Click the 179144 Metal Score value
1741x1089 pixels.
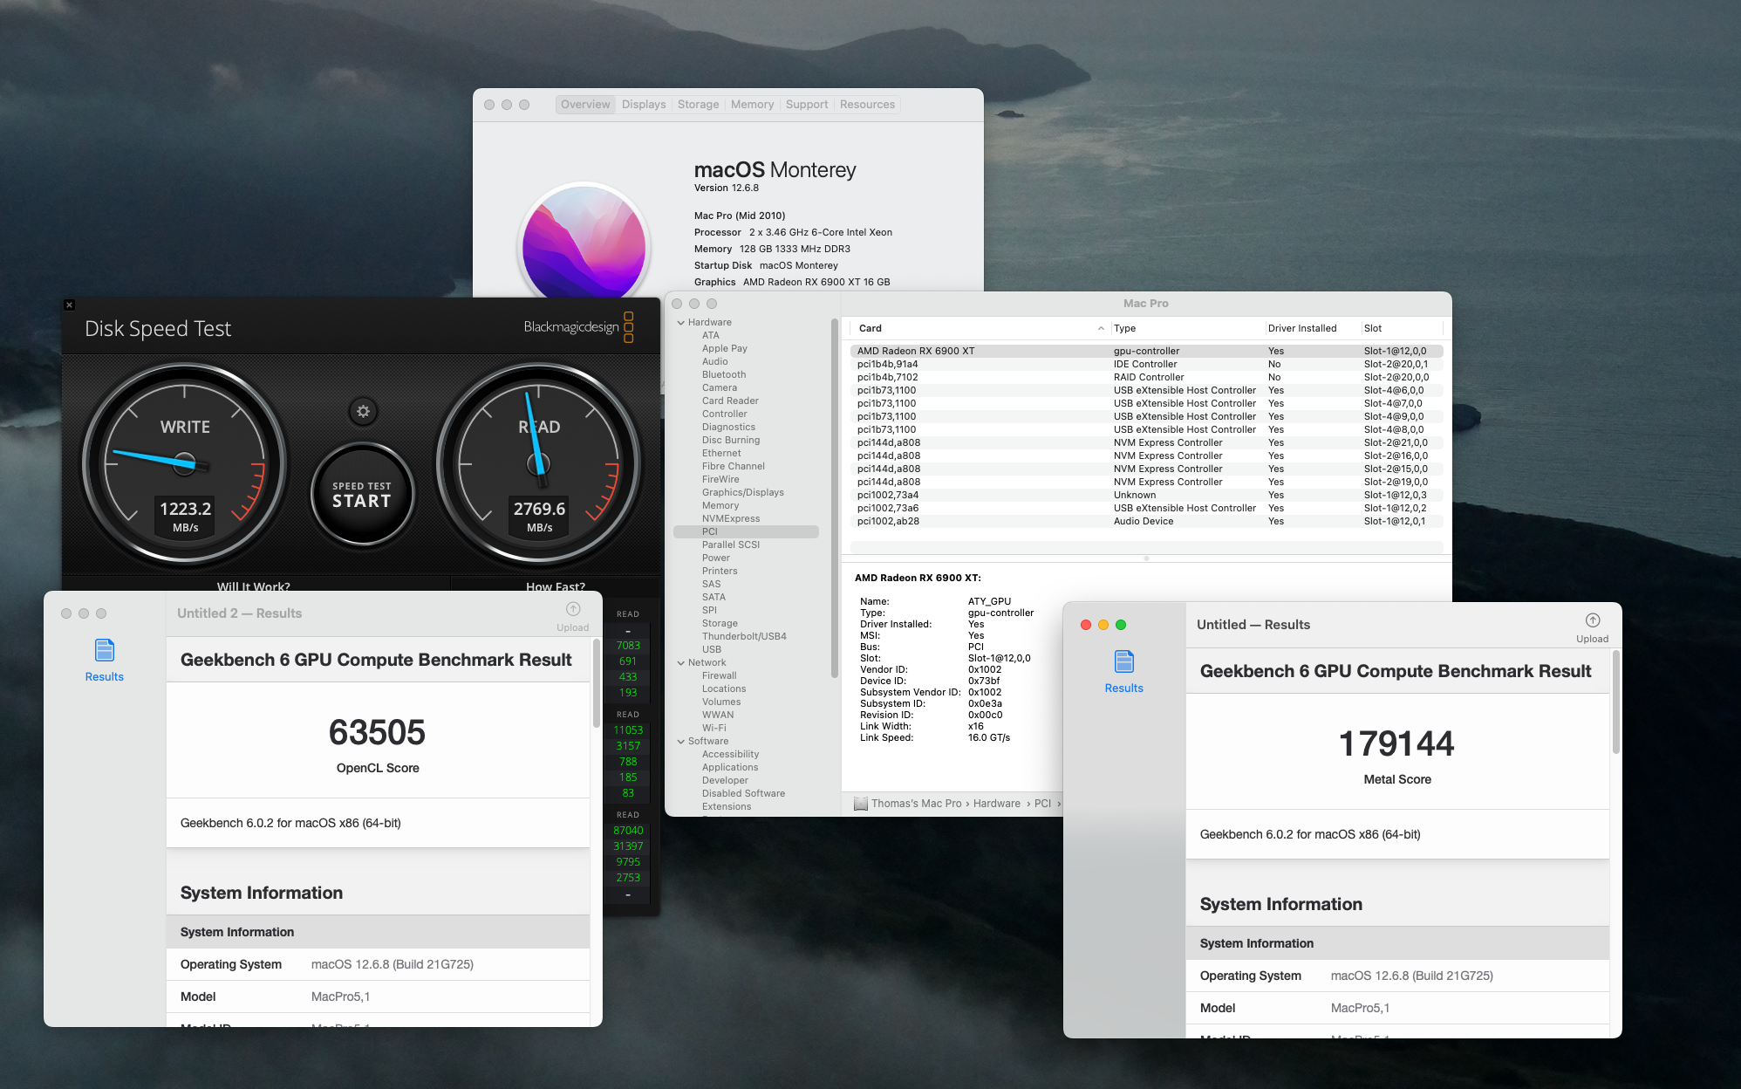1396,744
